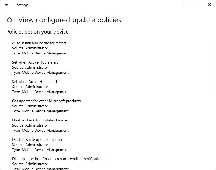The width and height of the screenshot is (216, 170).
Task: Click the Mobile Device Management type label
Action: (40, 53)
